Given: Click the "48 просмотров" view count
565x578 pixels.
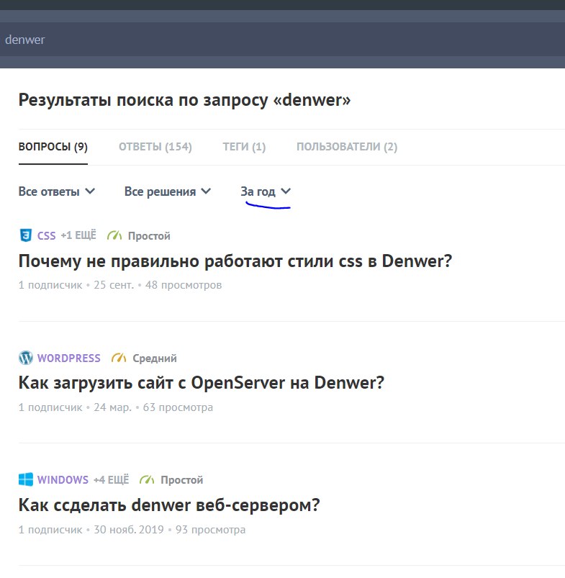Looking at the screenshot, I should click(184, 285).
